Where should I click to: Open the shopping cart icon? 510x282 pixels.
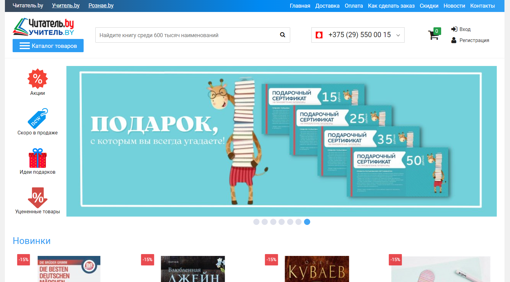coord(433,35)
